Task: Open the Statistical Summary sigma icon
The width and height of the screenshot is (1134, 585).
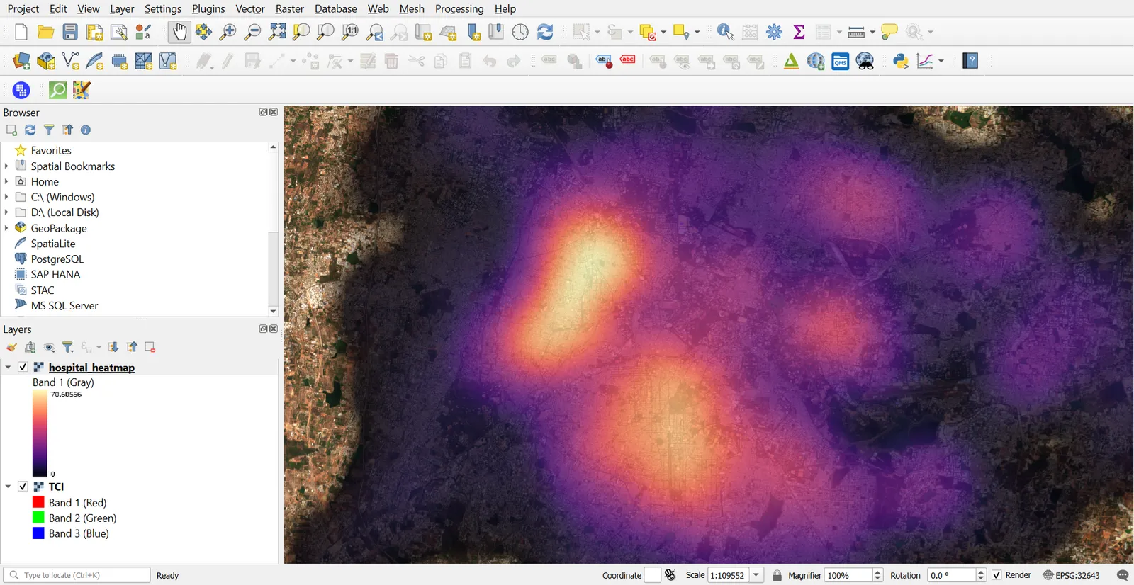Action: tap(799, 32)
